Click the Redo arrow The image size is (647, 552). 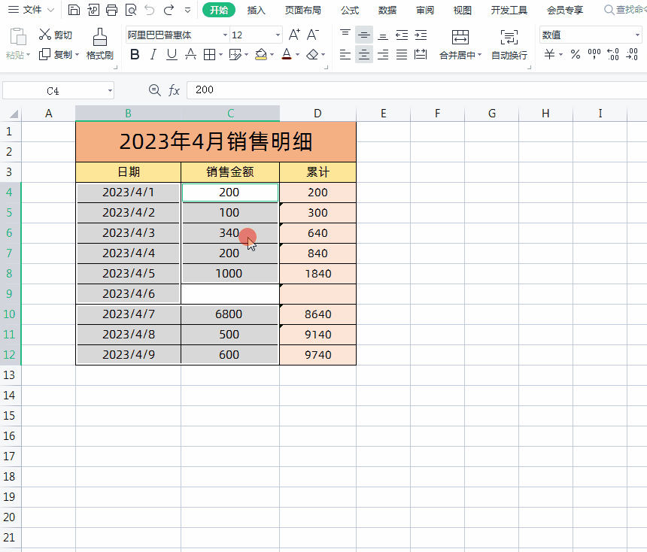tap(169, 10)
